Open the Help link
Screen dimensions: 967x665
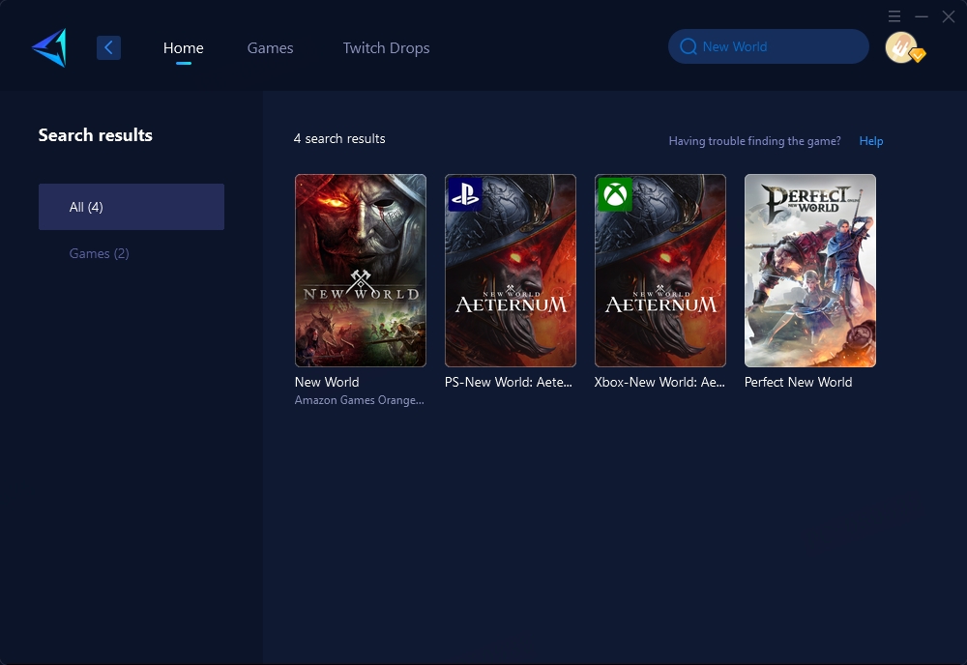click(x=871, y=141)
